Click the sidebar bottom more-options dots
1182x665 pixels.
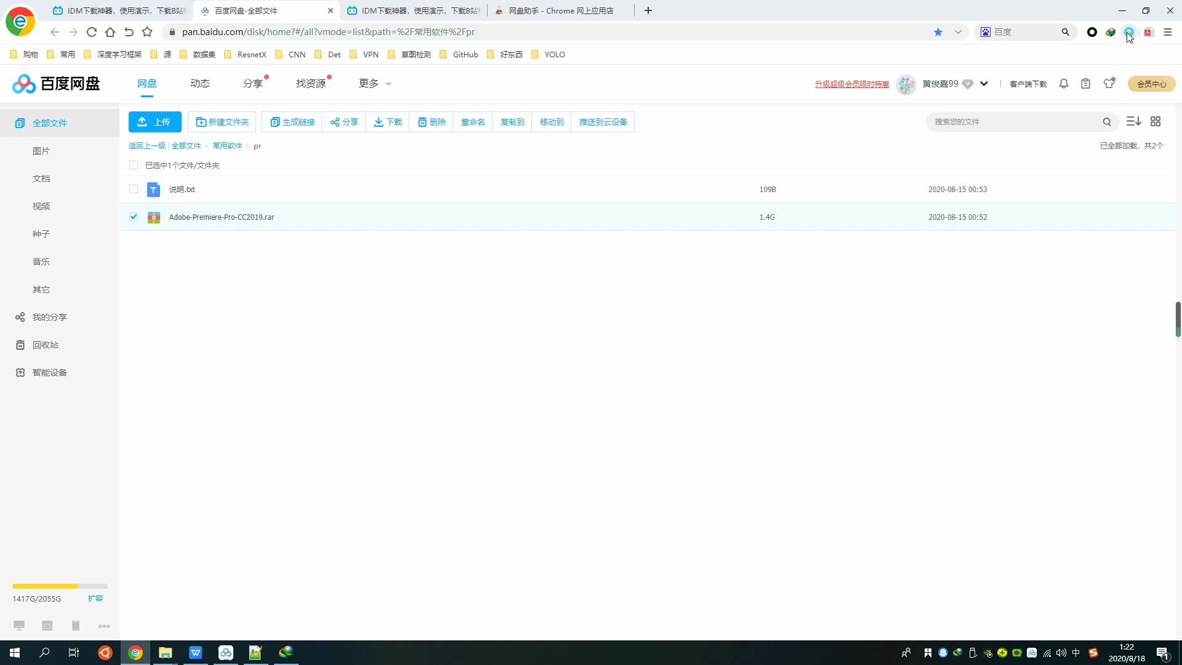pyautogui.click(x=104, y=626)
